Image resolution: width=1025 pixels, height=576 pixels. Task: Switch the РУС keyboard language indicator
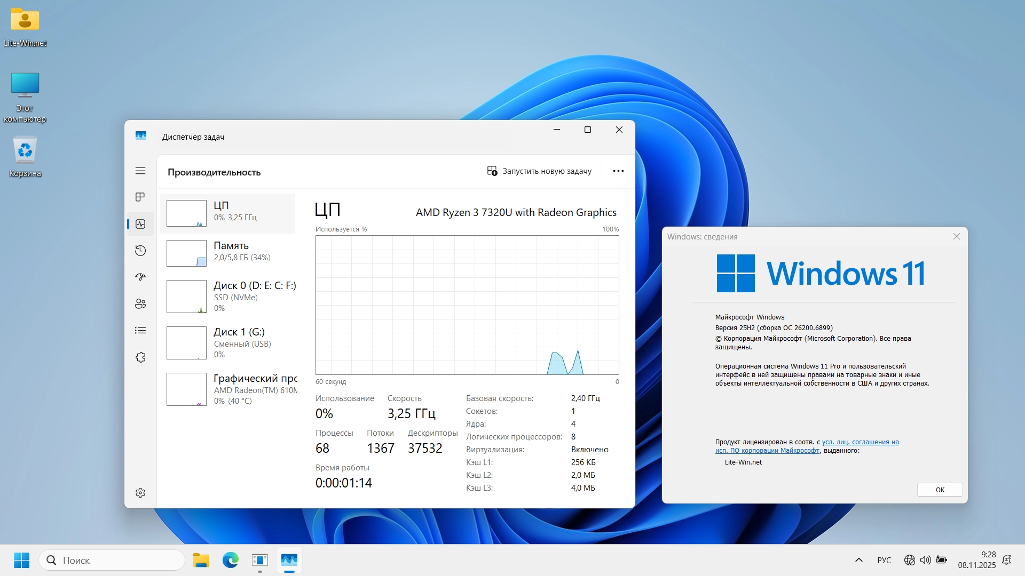pyautogui.click(x=884, y=560)
